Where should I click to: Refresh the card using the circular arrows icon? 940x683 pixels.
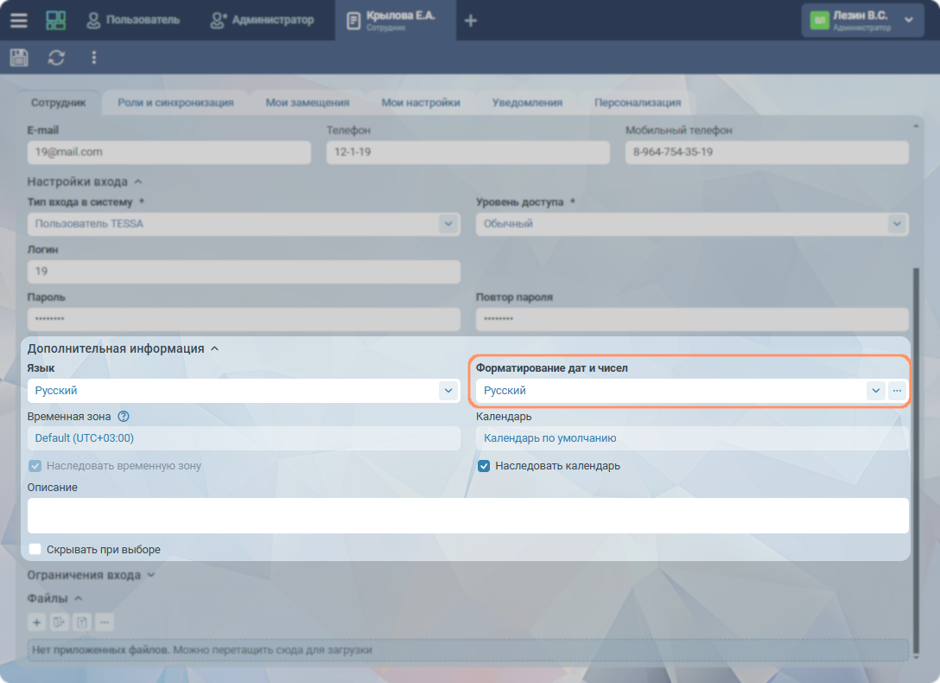56,58
